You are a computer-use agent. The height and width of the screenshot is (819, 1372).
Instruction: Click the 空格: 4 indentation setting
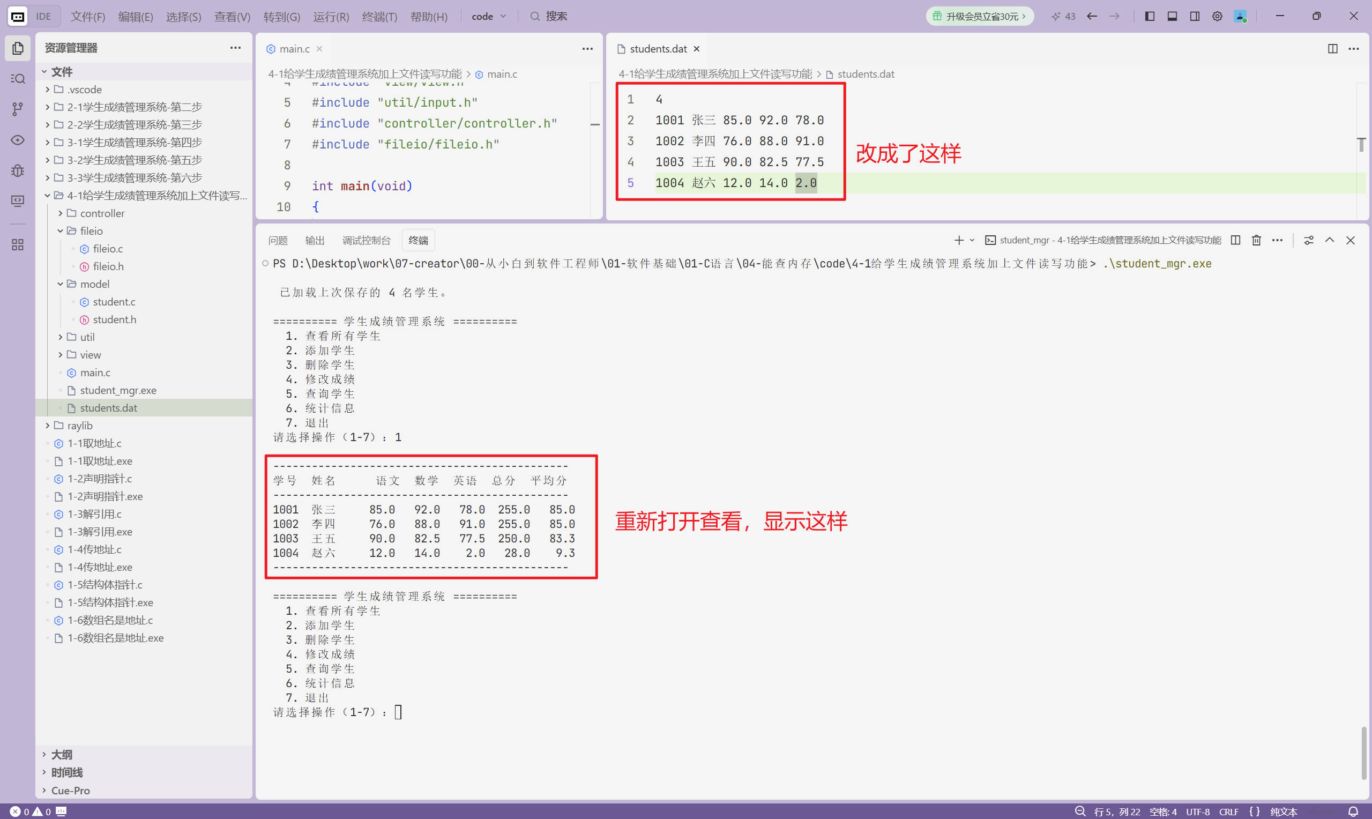coord(1162,811)
